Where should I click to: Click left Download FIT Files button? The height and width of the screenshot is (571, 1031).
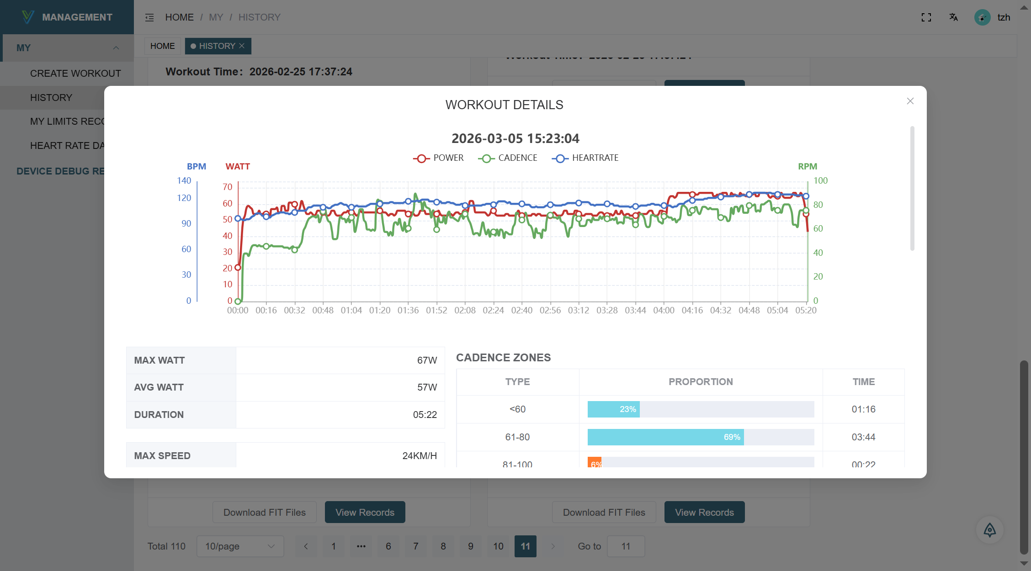pos(264,512)
